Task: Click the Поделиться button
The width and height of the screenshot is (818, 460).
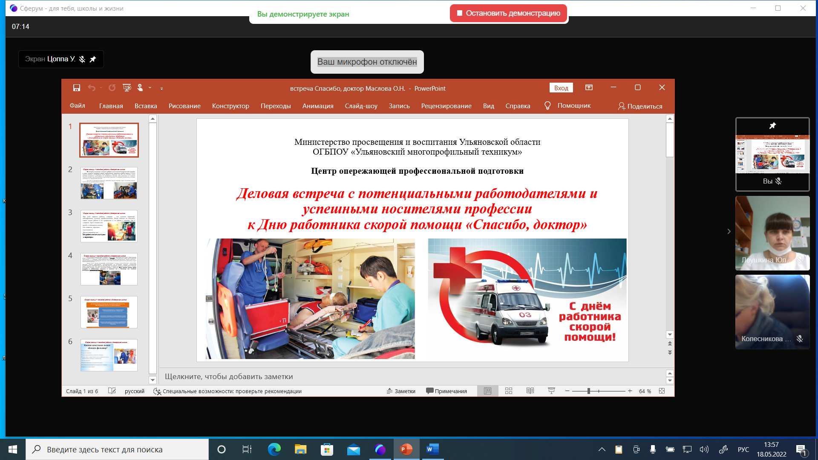Action: tap(640, 106)
